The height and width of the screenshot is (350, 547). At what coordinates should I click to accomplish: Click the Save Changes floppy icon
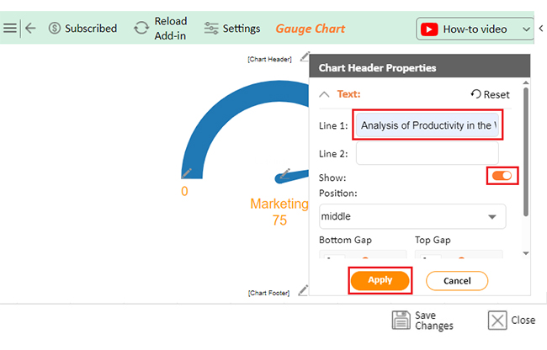pyautogui.click(x=401, y=320)
